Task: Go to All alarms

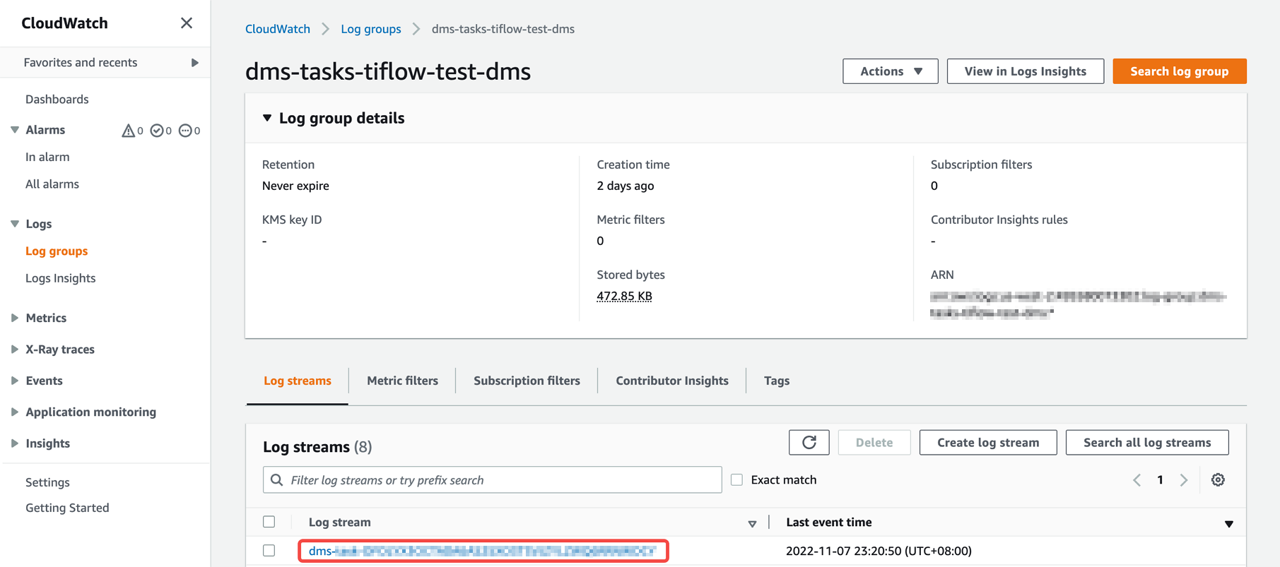Action: point(52,184)
